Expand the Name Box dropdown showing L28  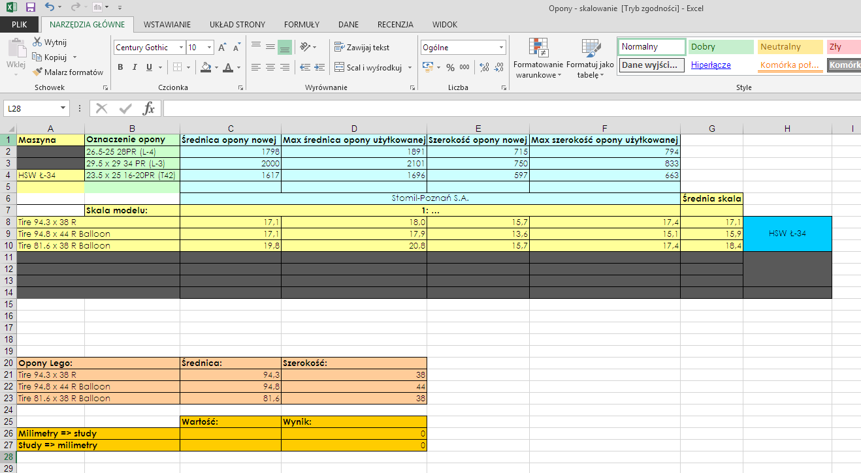click(63, 108)
